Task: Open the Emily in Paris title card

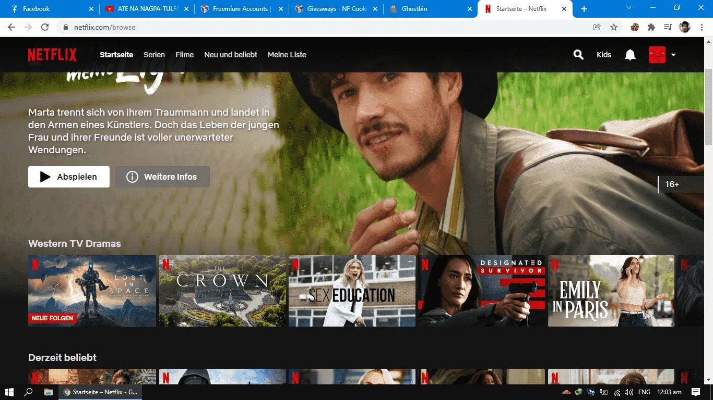Action: tap(611, 291)
